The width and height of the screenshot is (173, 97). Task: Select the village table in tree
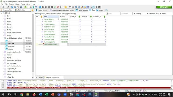coord(11,49)
